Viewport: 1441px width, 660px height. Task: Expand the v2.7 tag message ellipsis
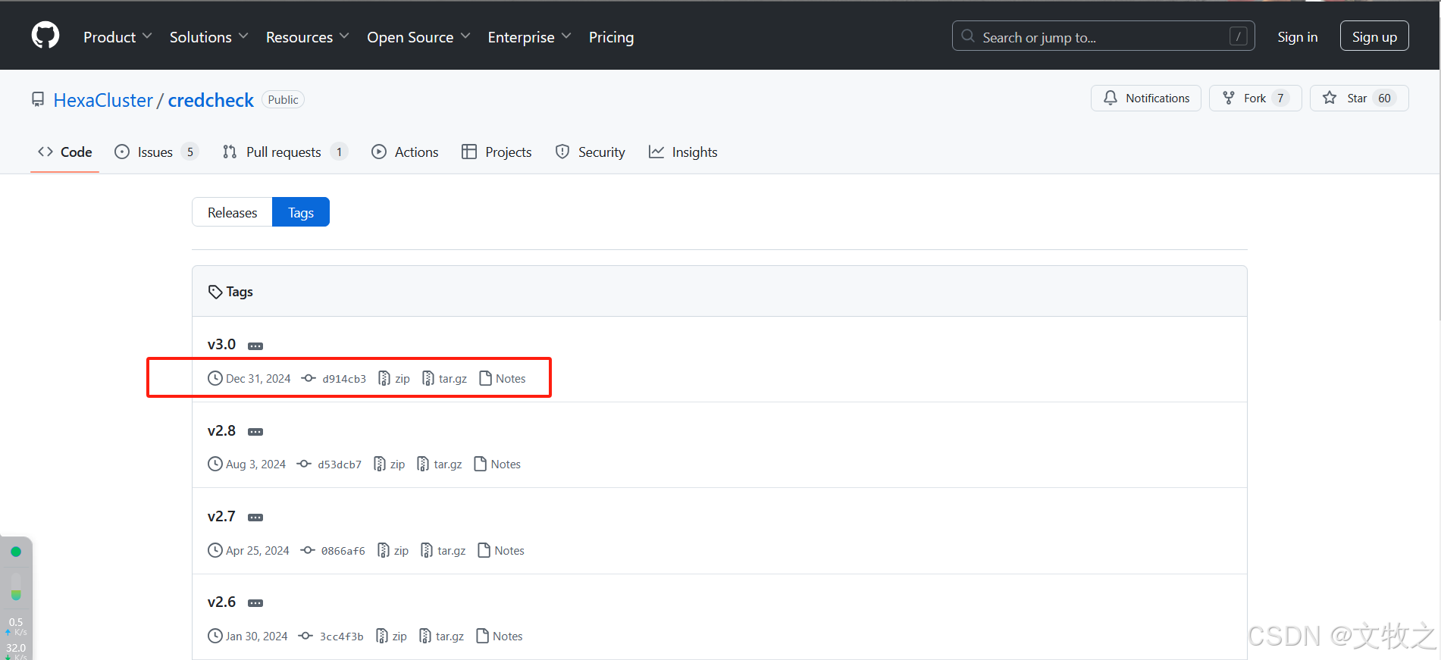pos(255,518)
